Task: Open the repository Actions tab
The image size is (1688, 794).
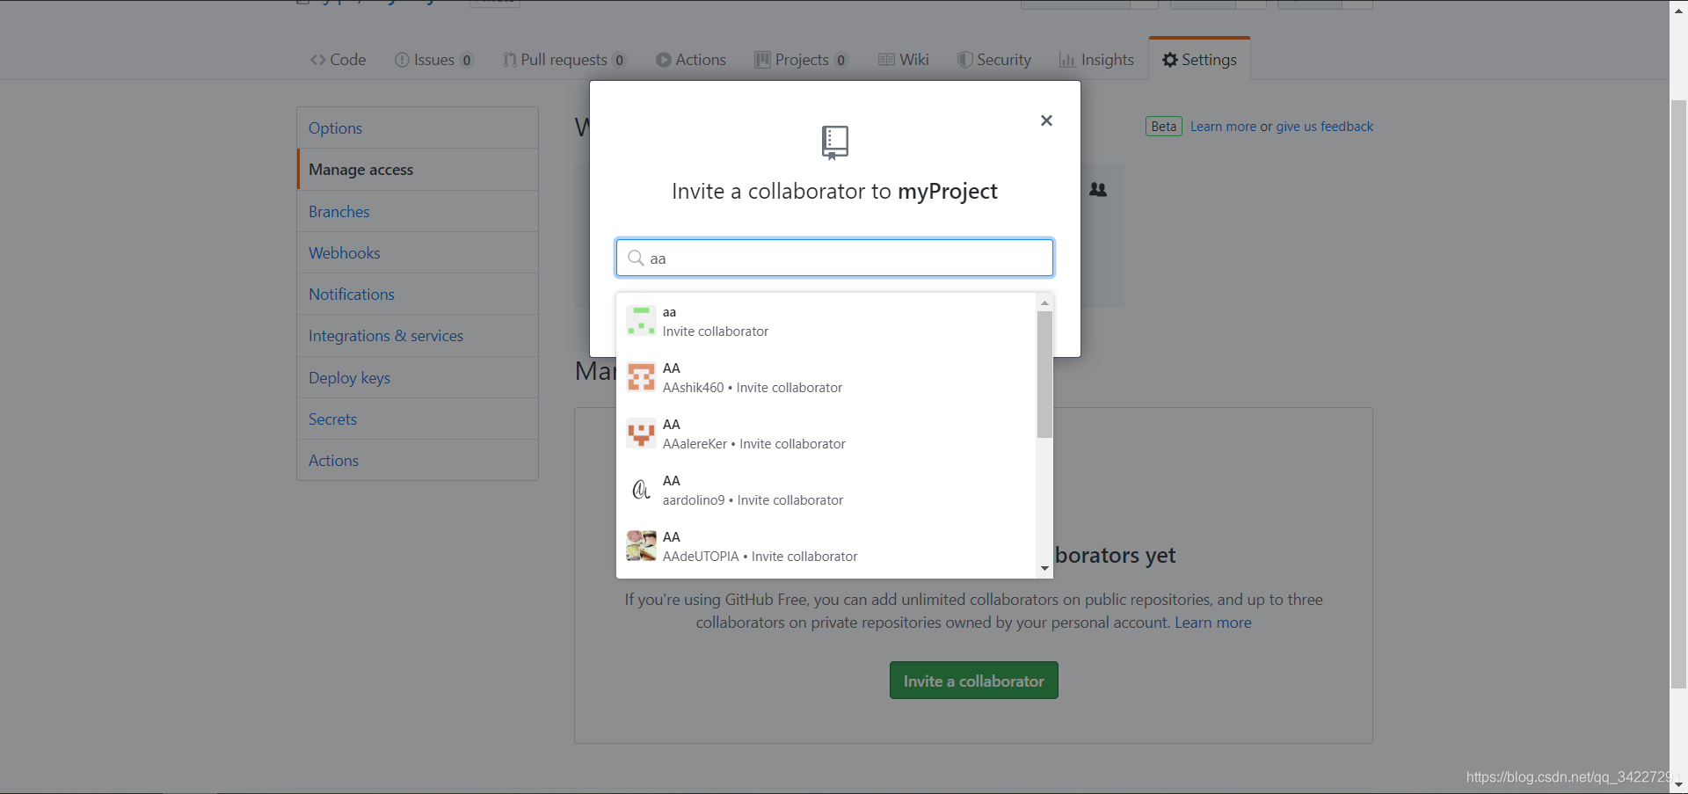Action: [691, 60]
